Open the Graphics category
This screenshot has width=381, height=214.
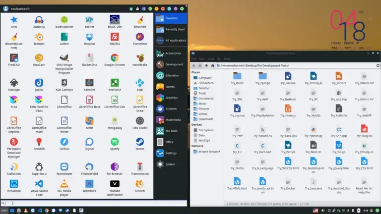point(171,98)
